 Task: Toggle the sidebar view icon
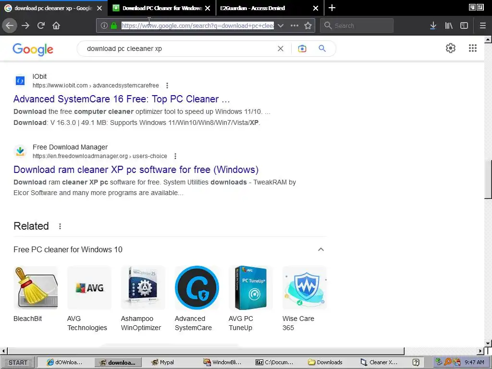click(x=464, y=26)
